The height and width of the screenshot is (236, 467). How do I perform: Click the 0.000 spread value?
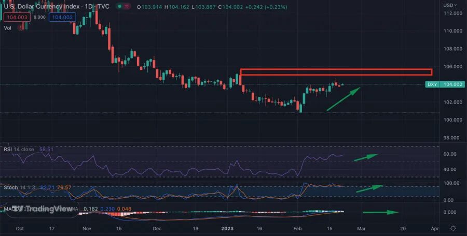[x=39, y=17]
